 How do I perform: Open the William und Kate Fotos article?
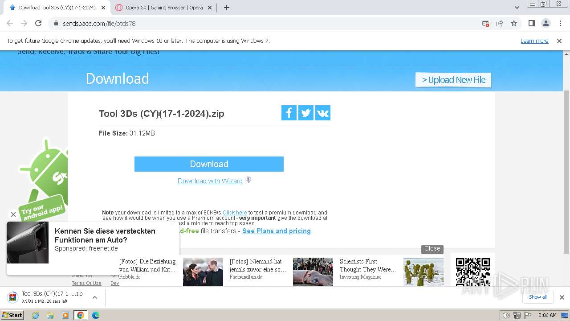click(x=147, y=265)
